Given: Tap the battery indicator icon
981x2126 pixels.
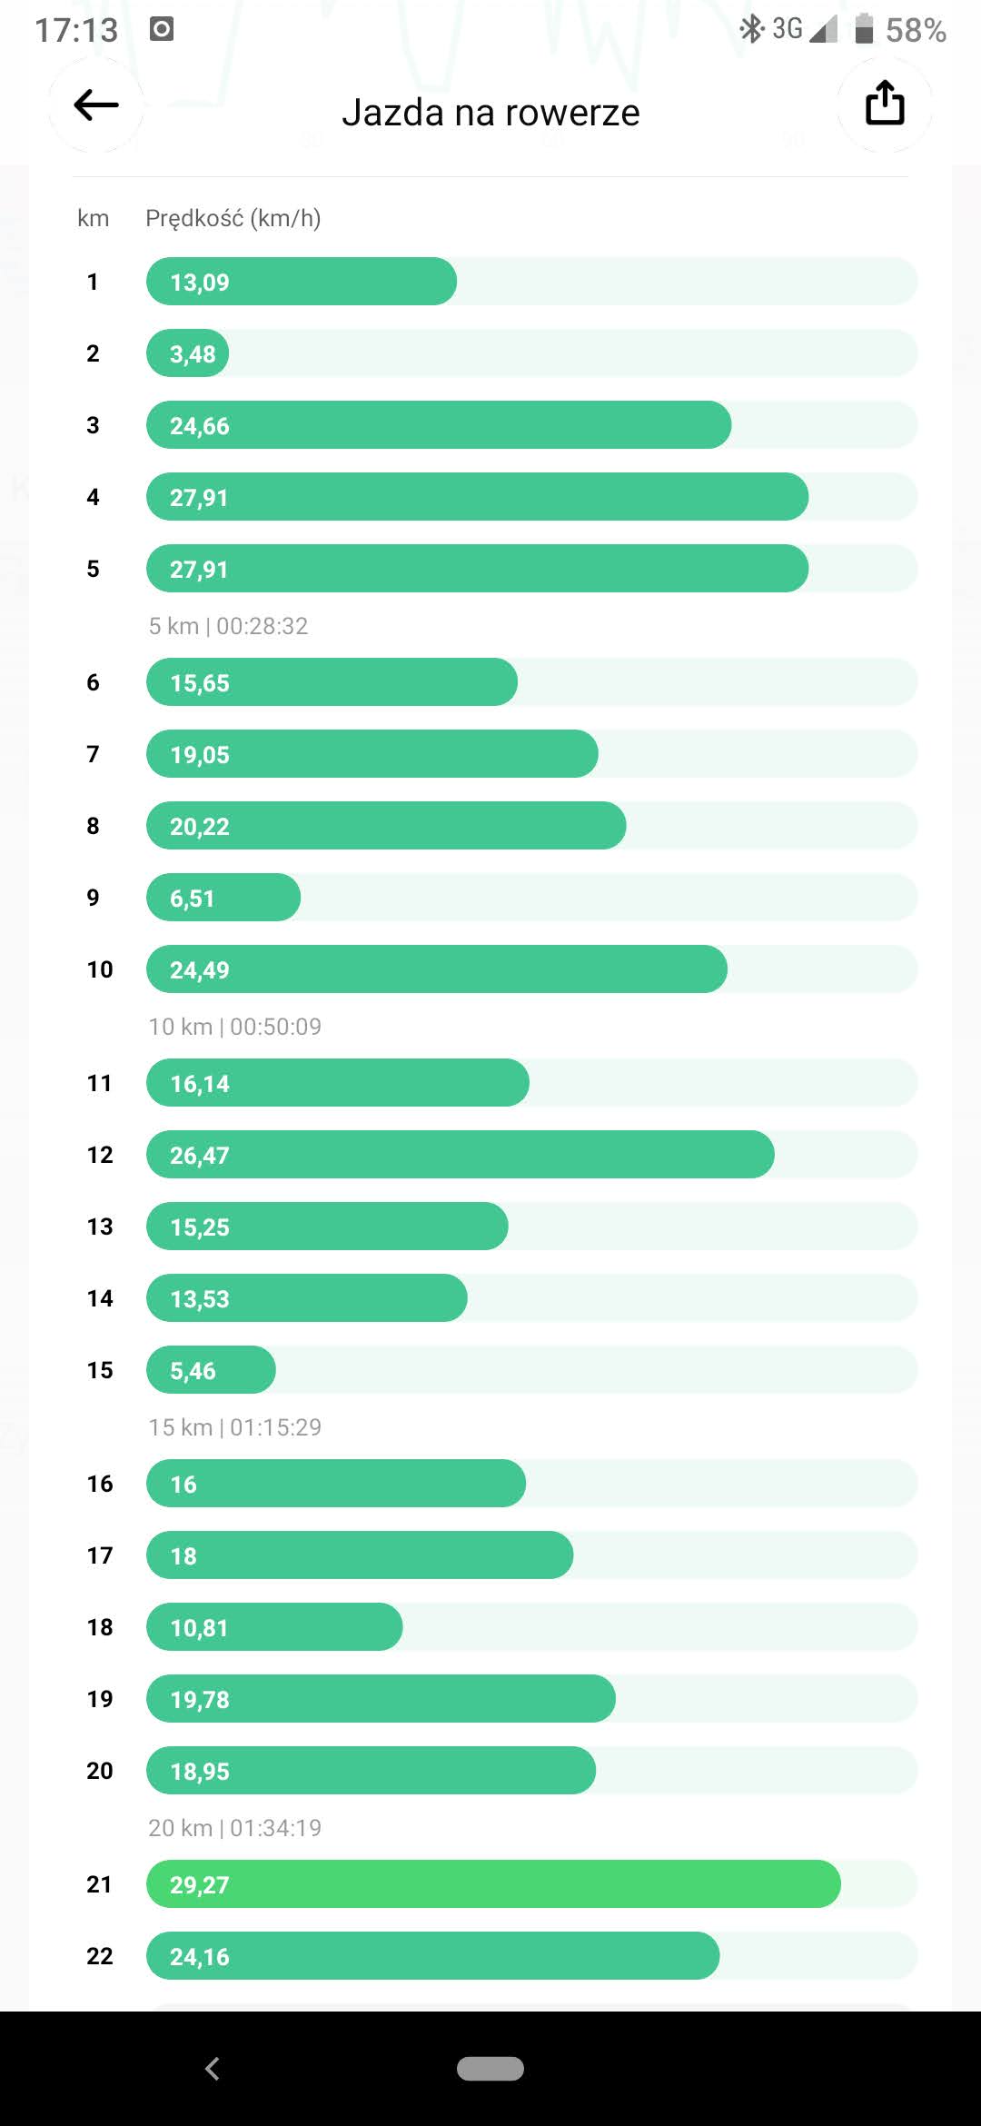Looking at the screenshot, I should 864,29.
